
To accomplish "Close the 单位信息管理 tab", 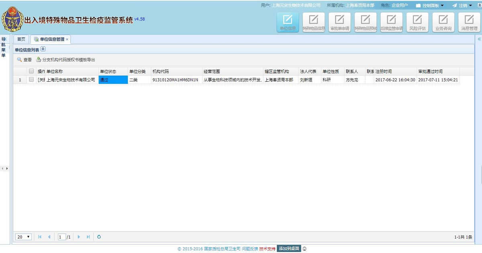I will tap(67, 39).
